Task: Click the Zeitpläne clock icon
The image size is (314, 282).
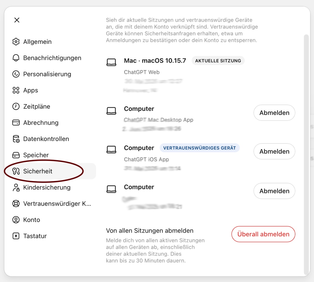Action: point(16,106)
